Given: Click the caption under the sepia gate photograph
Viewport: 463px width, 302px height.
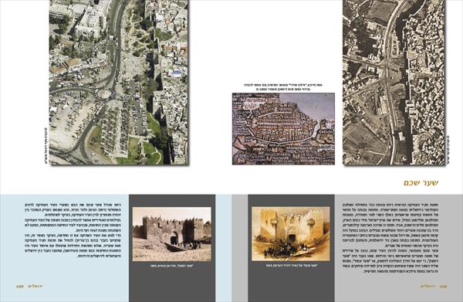Looking at the screenshot, I should [171, 266].
